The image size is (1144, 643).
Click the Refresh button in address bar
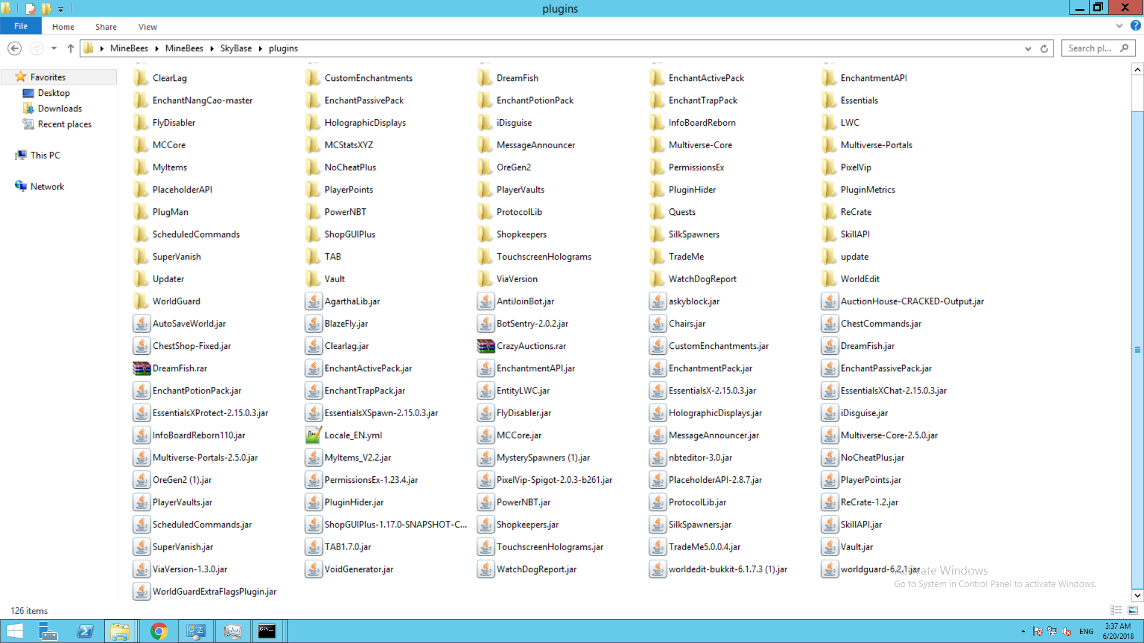(x=1044, y=49)
